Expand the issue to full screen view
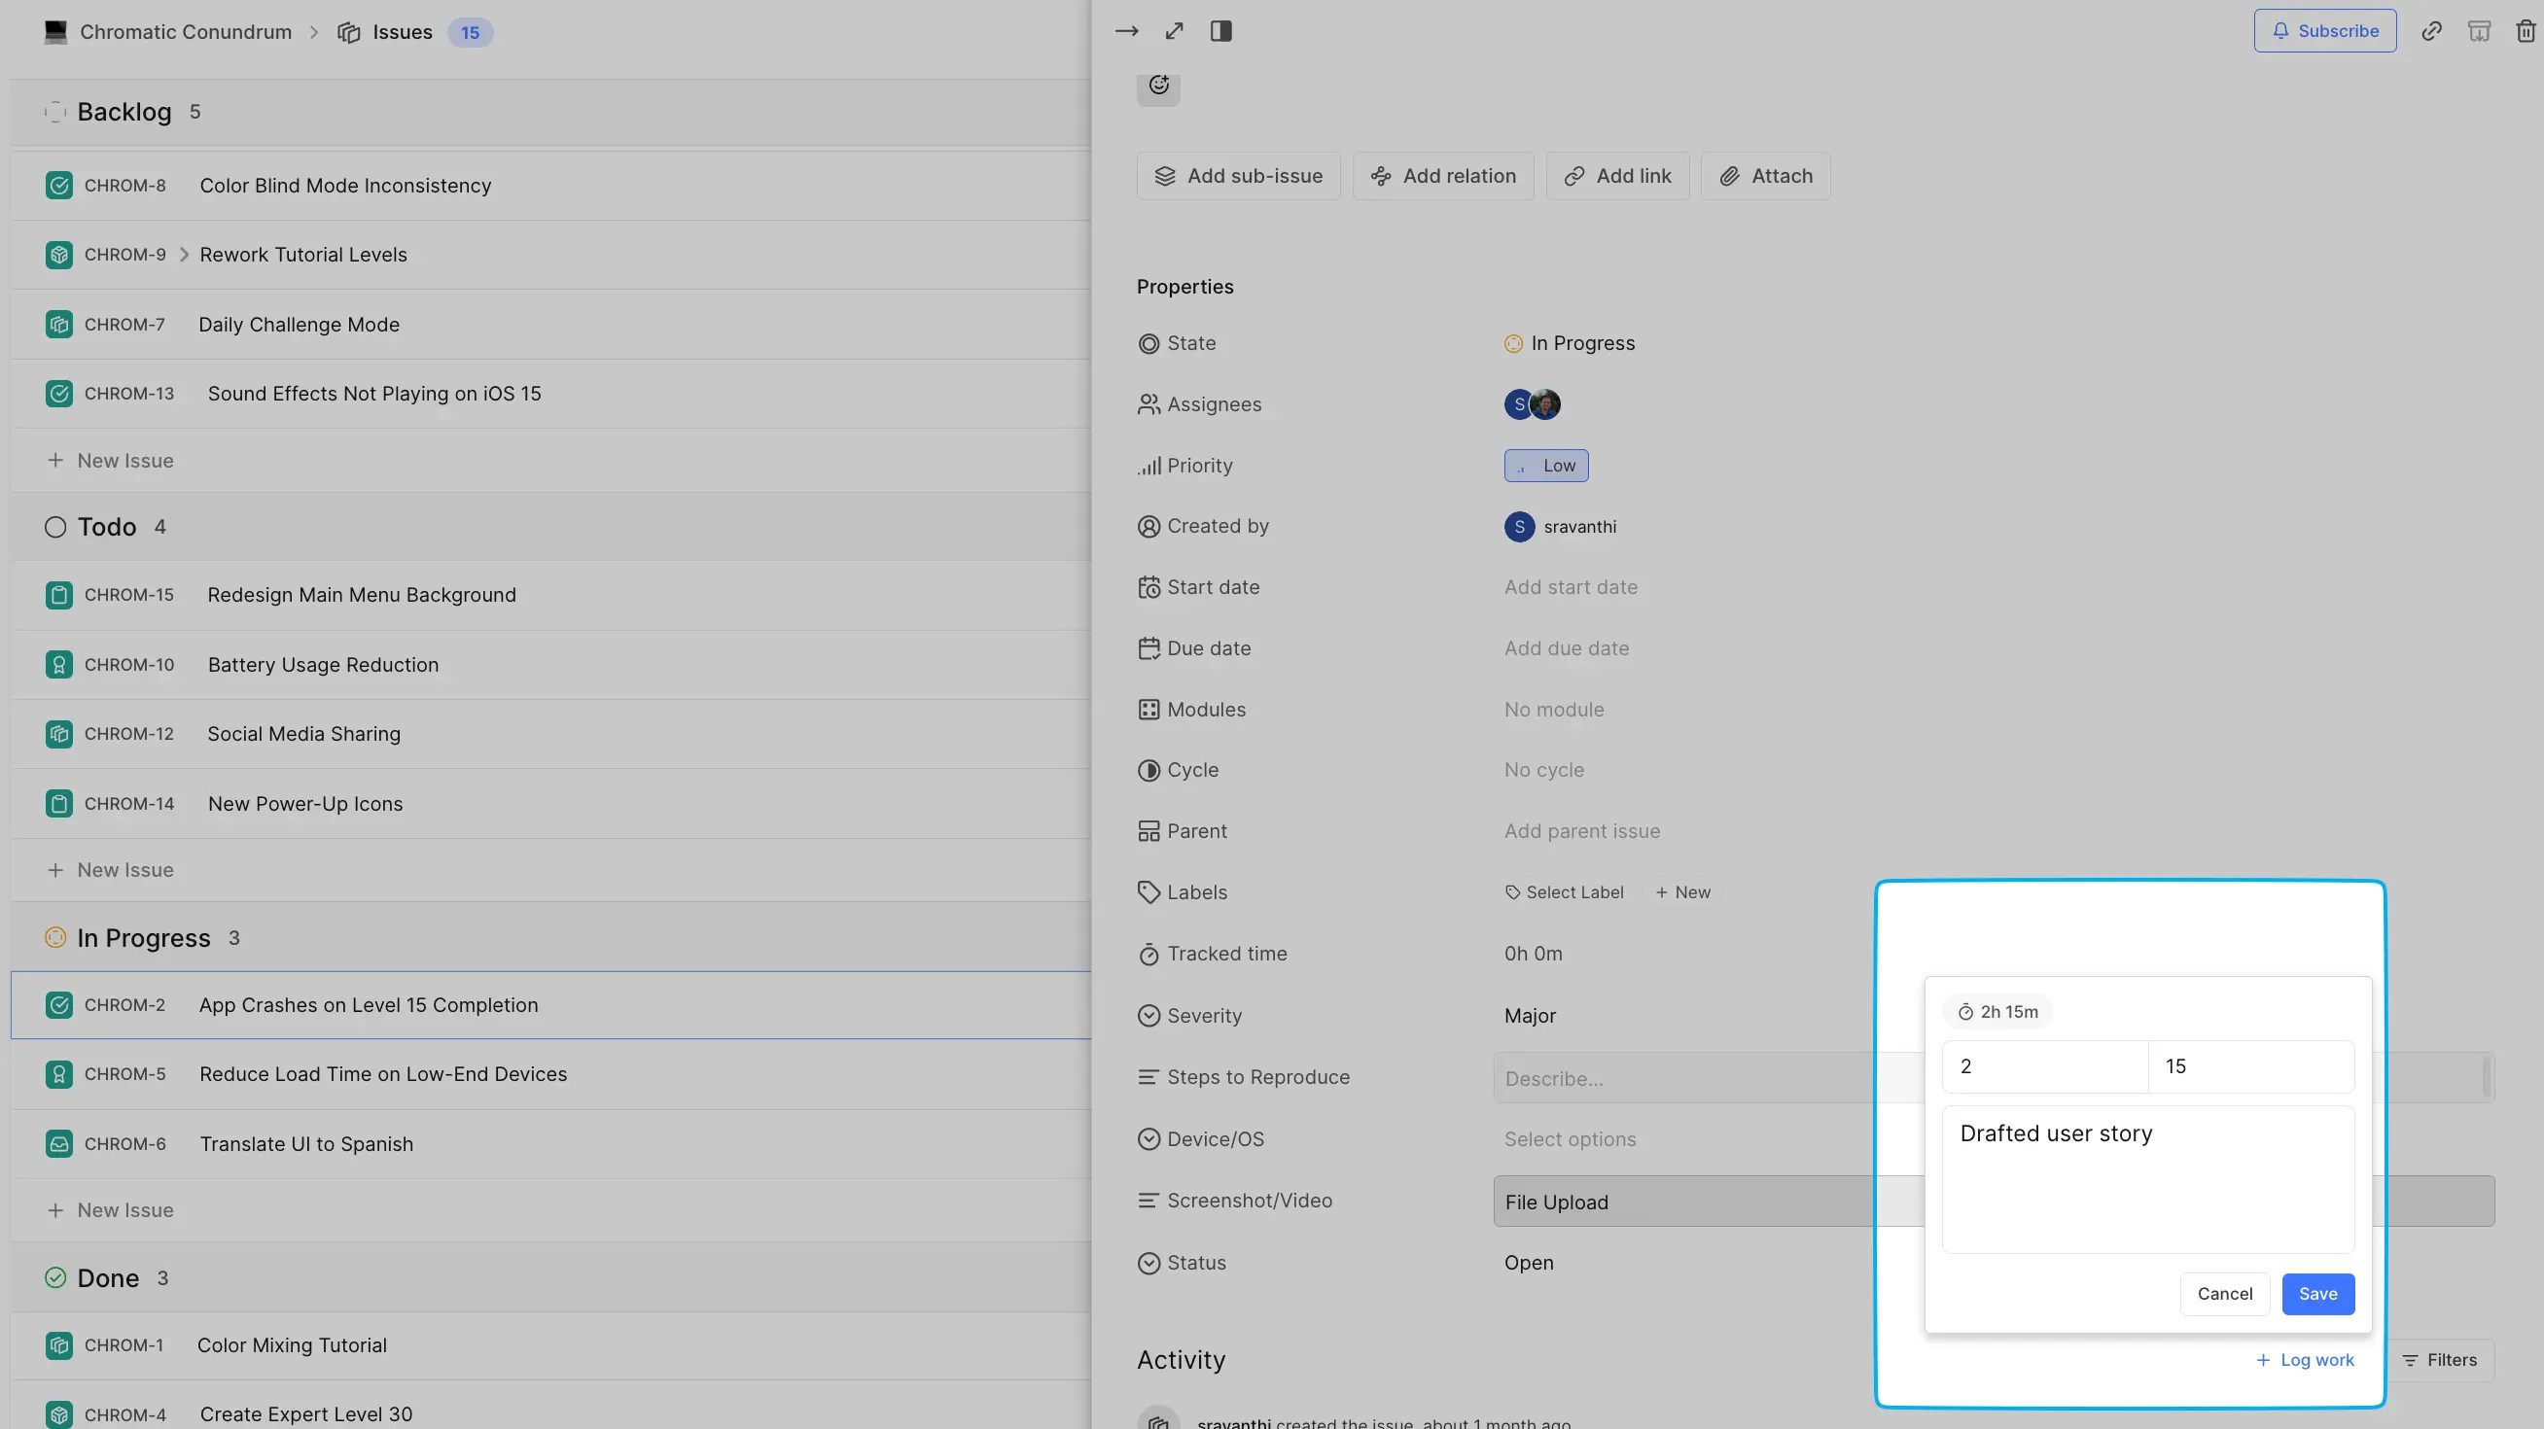 (x=1173, y=30)
